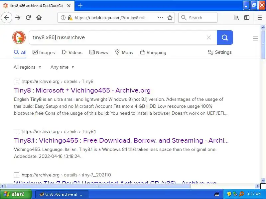The width and height of the screenshot is (266, 199).
Task: Show site information icon in address bar
Action: click(63, 18)
